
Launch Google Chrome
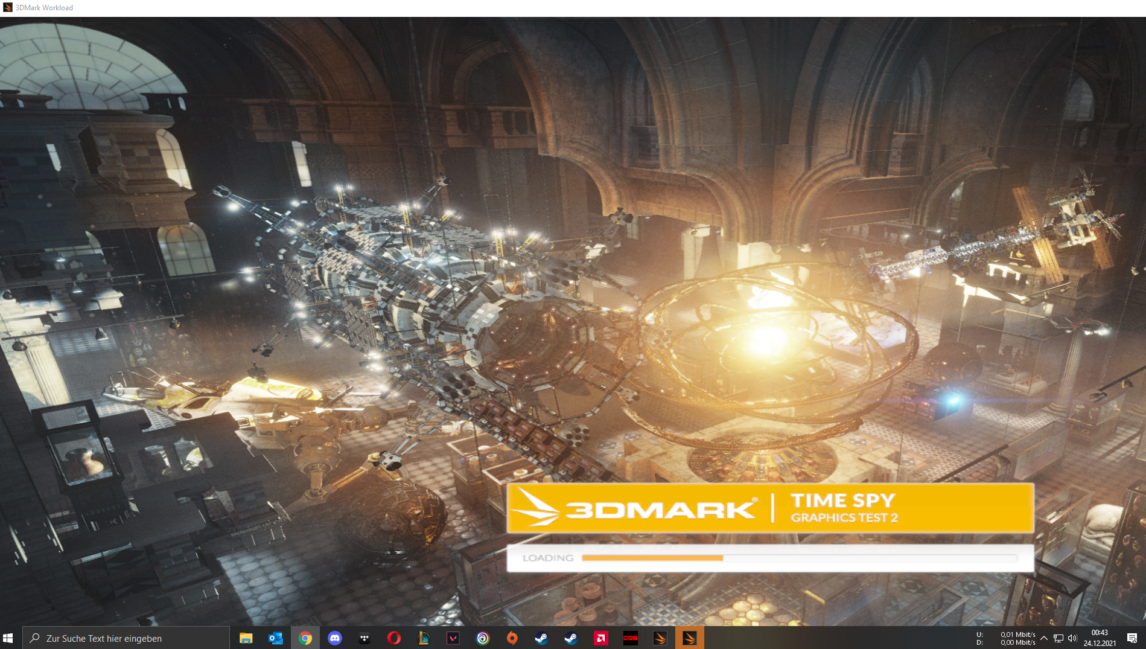(305, 638)
